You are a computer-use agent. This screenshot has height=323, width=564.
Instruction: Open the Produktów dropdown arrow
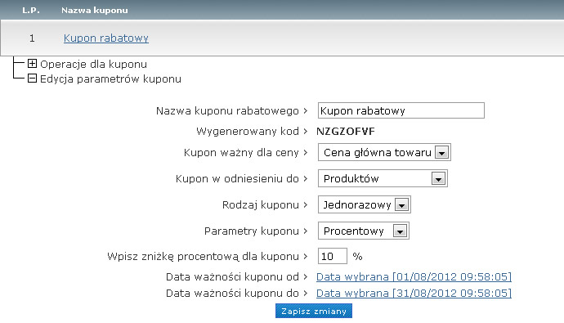click(x=438, y=179)
